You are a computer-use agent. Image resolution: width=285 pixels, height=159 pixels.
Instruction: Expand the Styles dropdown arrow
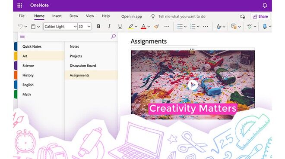tap(224, 27)
